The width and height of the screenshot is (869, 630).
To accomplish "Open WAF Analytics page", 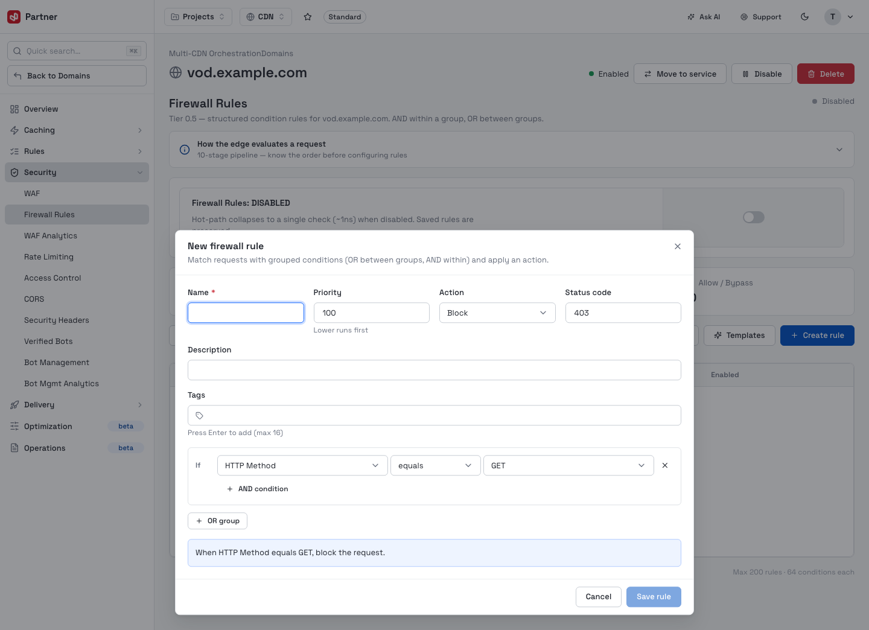I will (x=77, y=236).
